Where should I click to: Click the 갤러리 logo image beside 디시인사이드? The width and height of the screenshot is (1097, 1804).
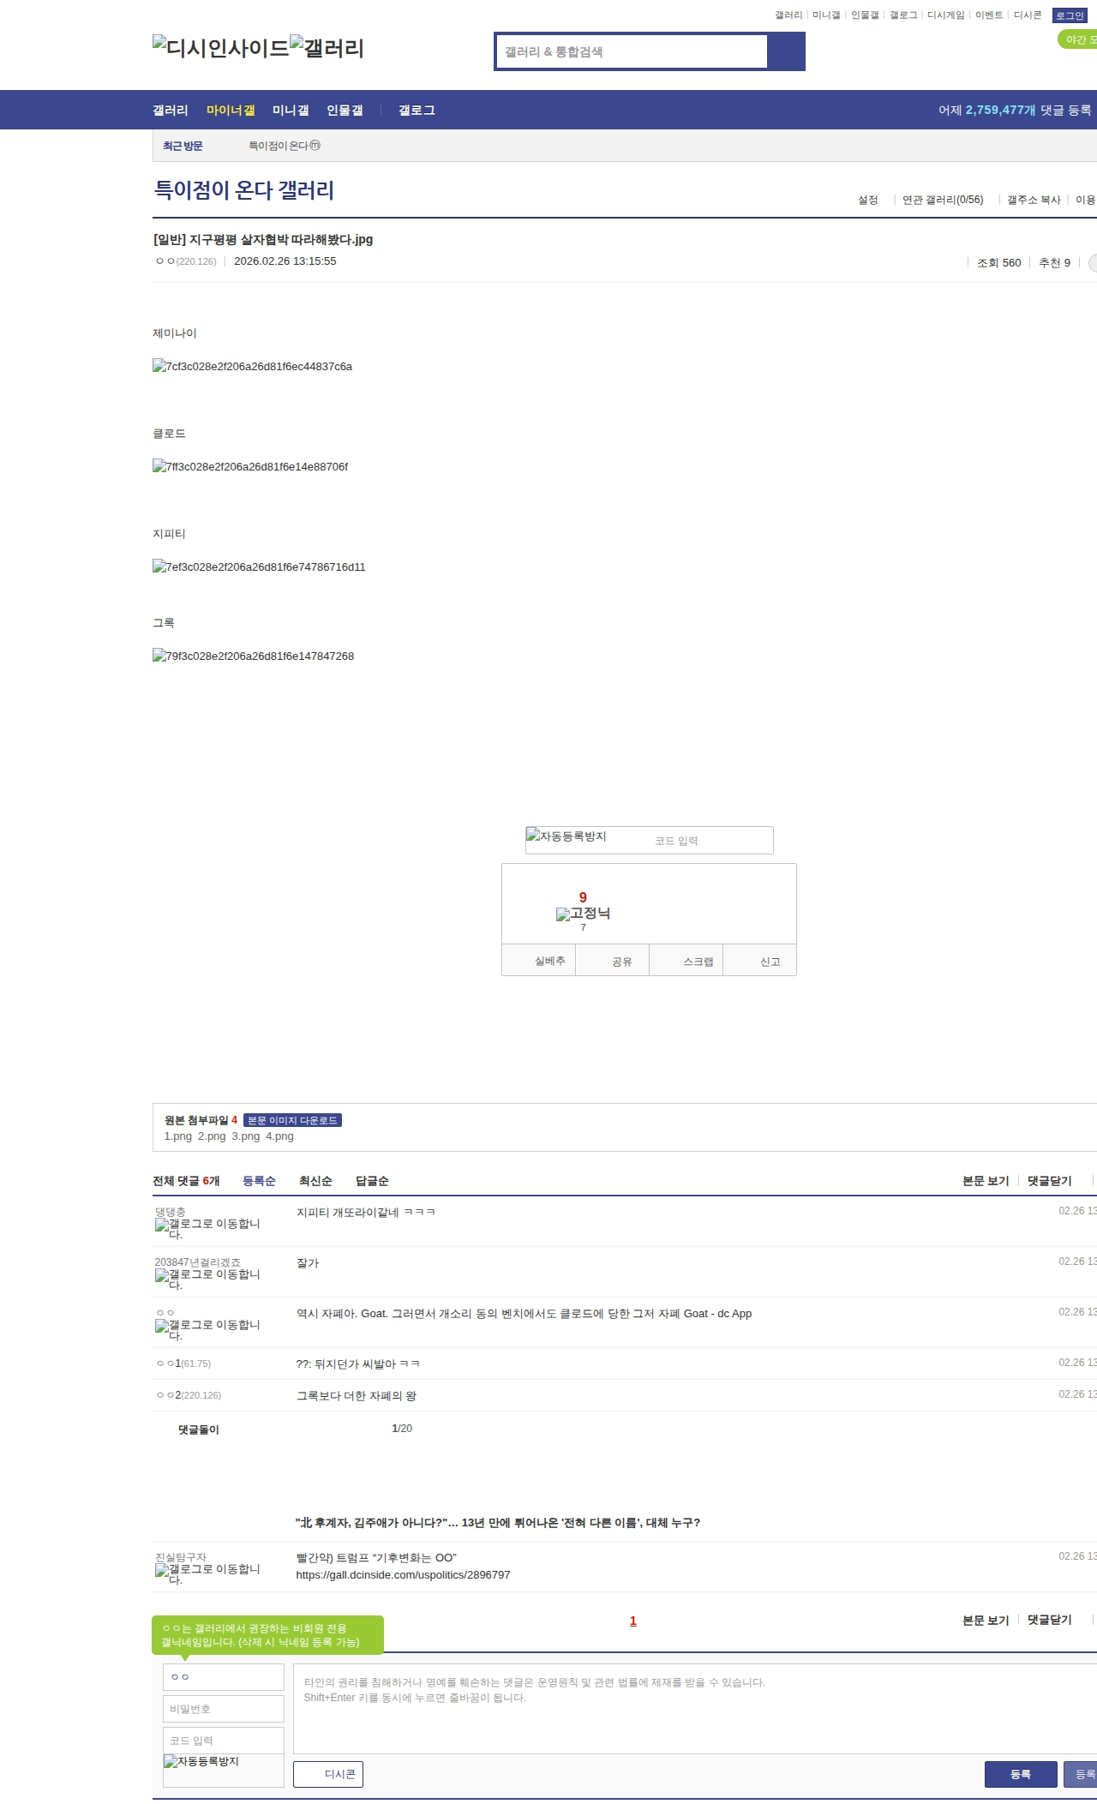point(327,48)
